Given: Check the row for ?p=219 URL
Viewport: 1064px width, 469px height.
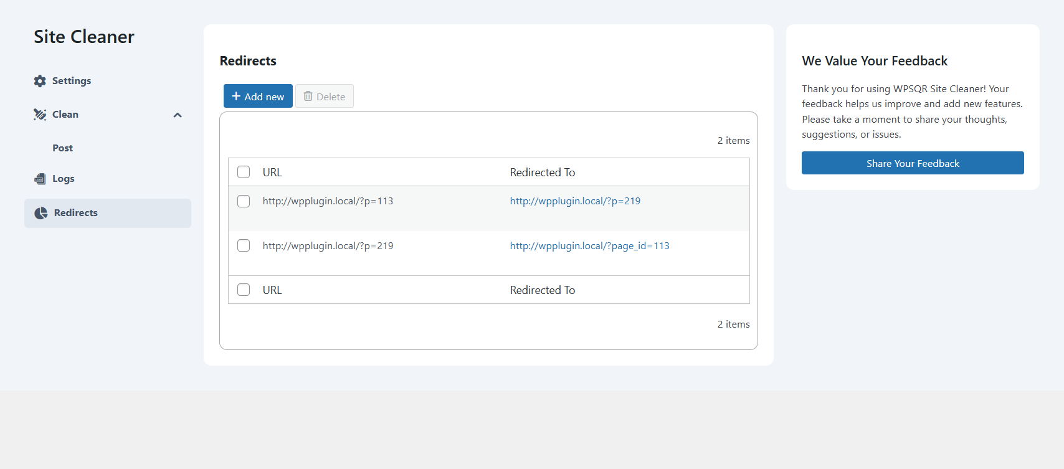Looking at the screenshot, I should (244, 245).
